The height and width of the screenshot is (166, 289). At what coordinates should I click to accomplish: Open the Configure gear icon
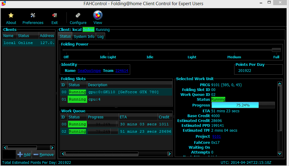pos(78,15)
